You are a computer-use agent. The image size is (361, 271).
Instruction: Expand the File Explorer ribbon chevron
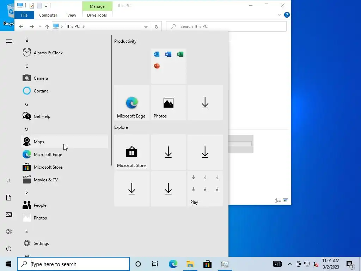(x=279, y=15)
